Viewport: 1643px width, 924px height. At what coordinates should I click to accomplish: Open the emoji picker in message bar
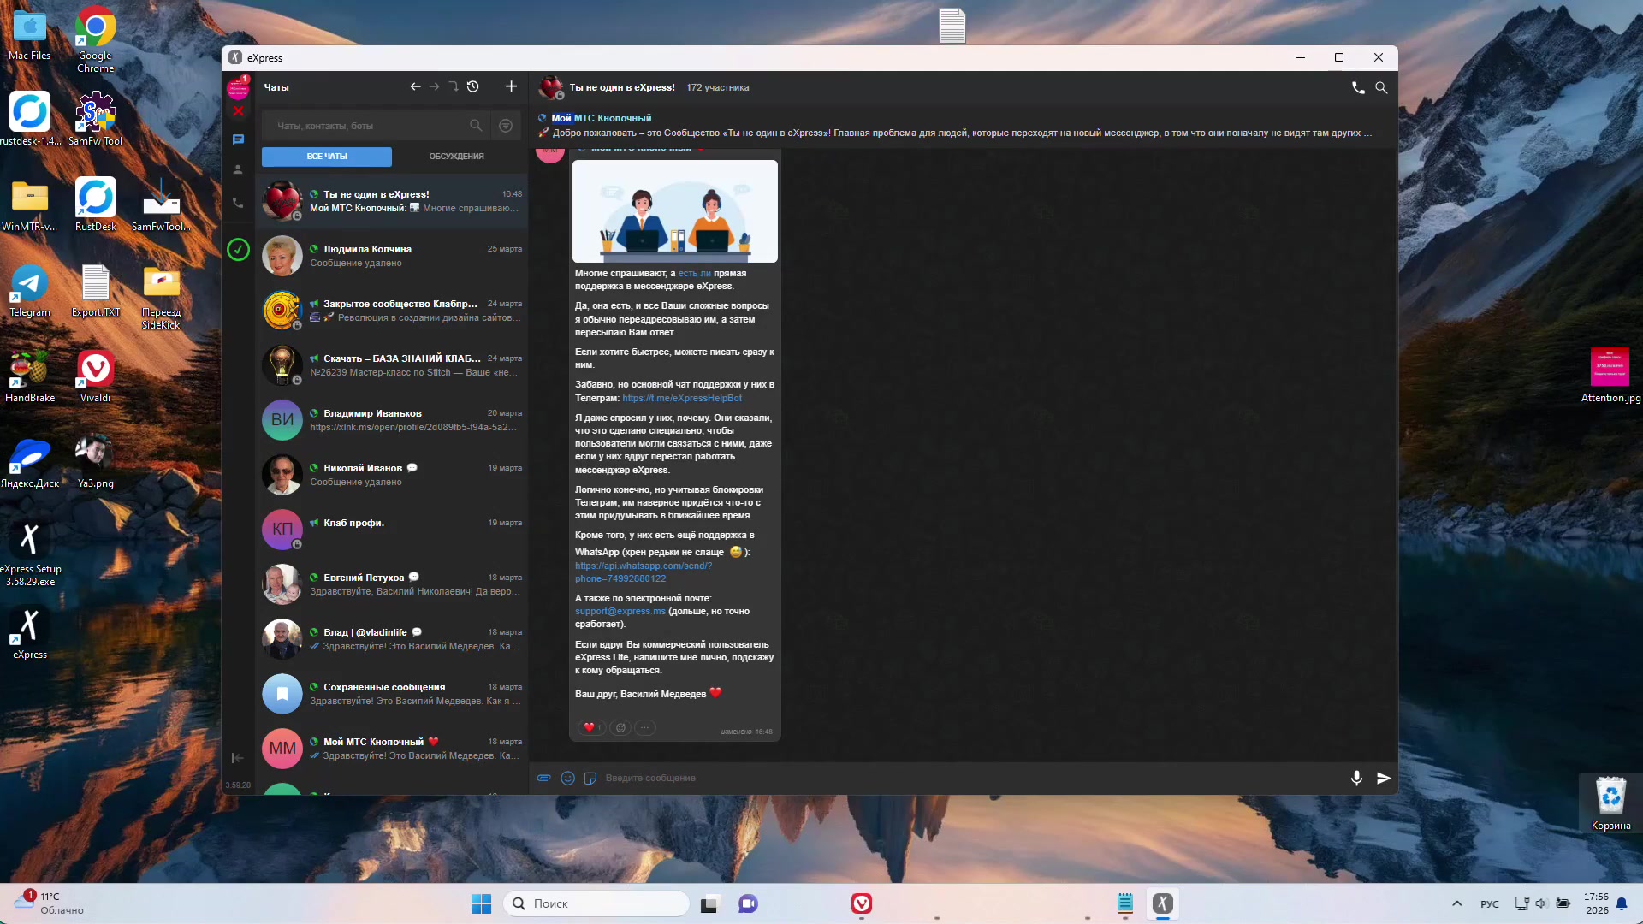tap(567, 778)
